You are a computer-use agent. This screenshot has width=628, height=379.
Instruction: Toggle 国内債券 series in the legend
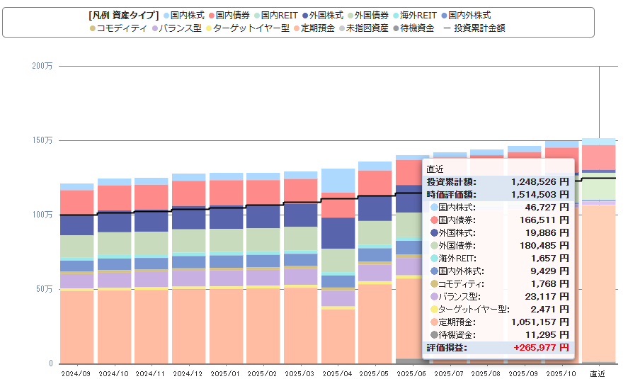[x=231, y=15]
